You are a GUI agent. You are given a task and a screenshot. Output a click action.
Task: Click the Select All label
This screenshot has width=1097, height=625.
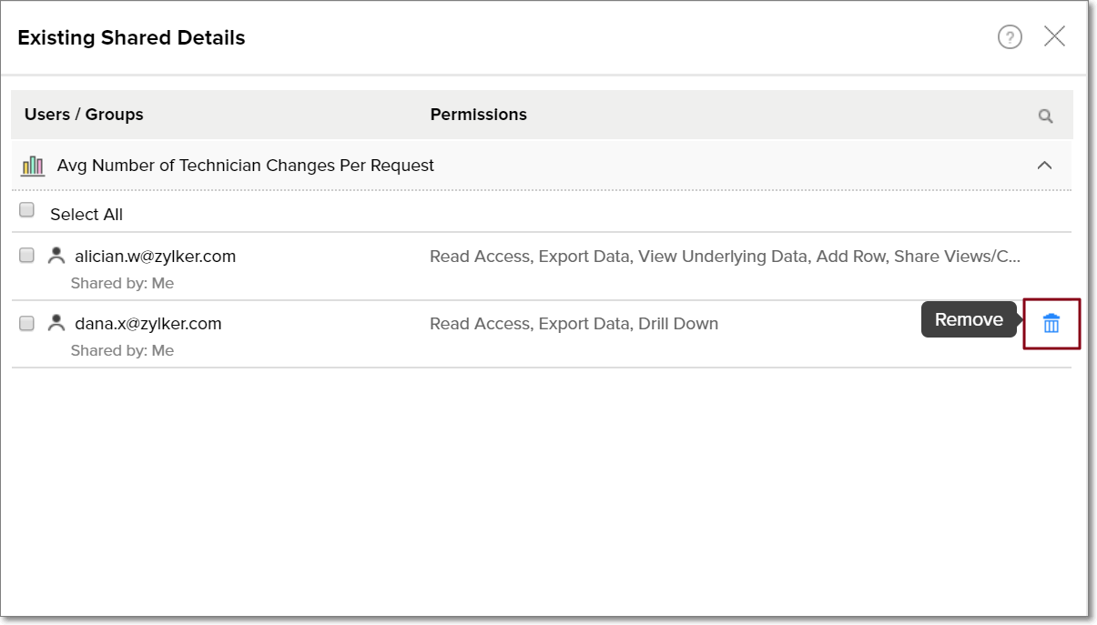86,215
